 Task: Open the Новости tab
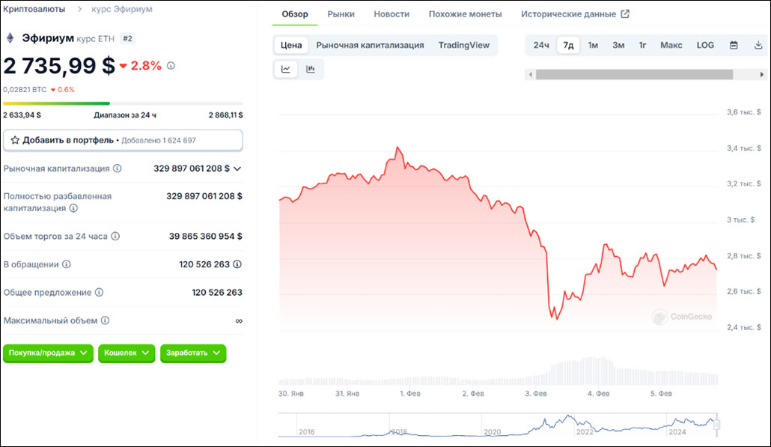point(391,14)
